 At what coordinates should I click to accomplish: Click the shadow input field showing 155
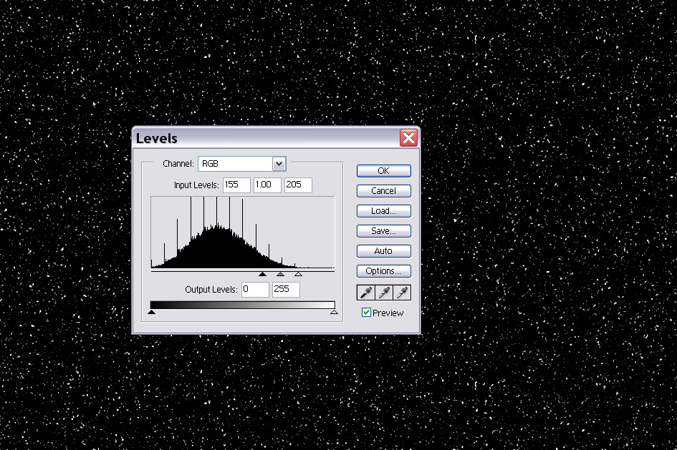click(236, 185)
